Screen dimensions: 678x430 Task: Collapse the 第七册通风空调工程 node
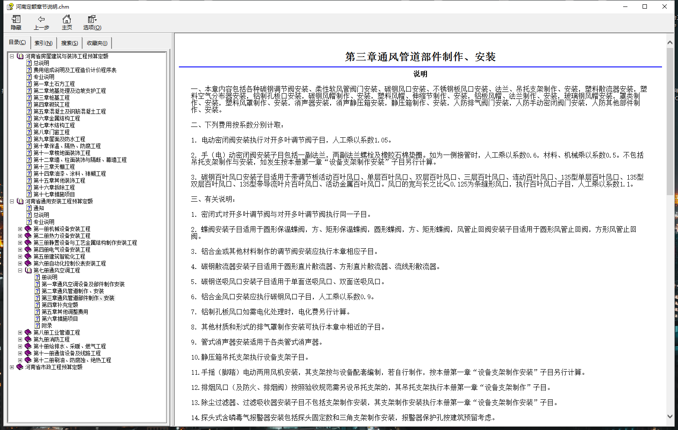(x=20, y=270)
